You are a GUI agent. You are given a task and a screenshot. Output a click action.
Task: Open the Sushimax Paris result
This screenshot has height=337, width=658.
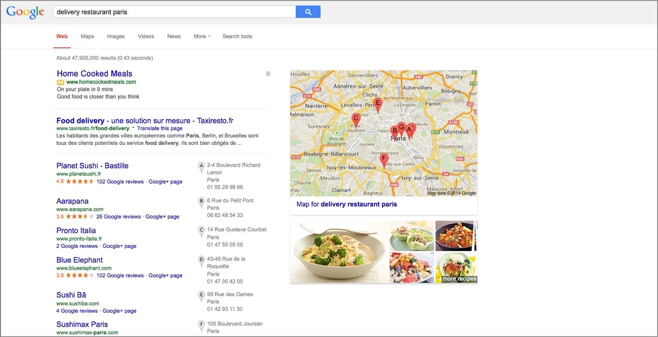(82, 324)
